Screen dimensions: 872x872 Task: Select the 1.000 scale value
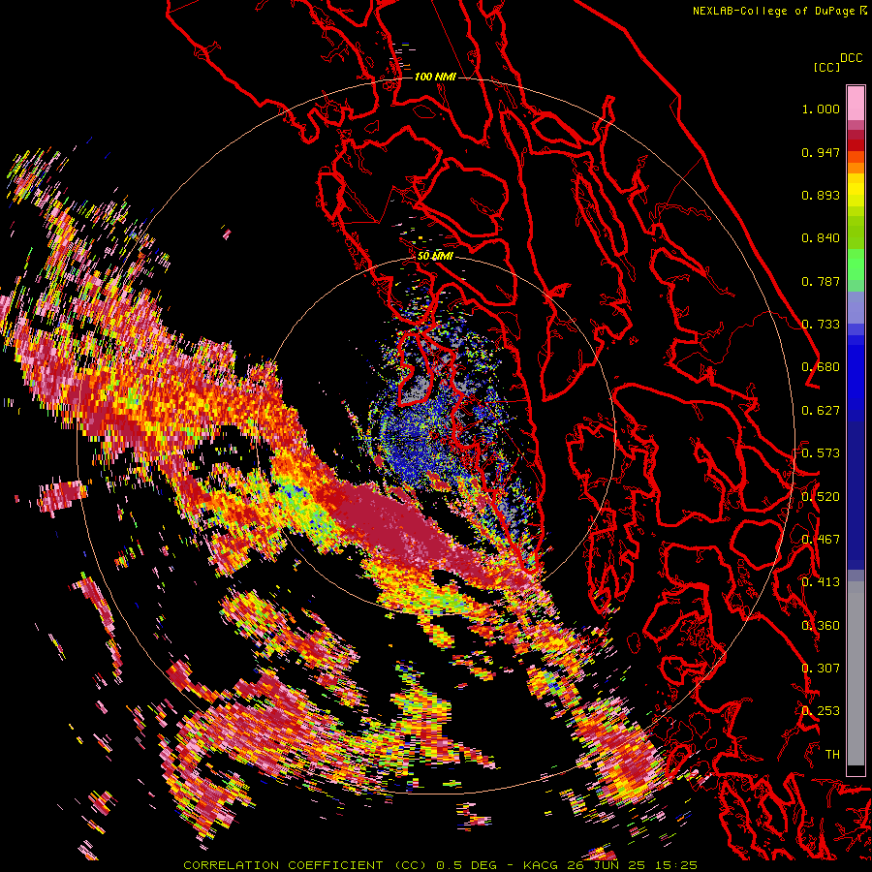(x=821, y=109)
